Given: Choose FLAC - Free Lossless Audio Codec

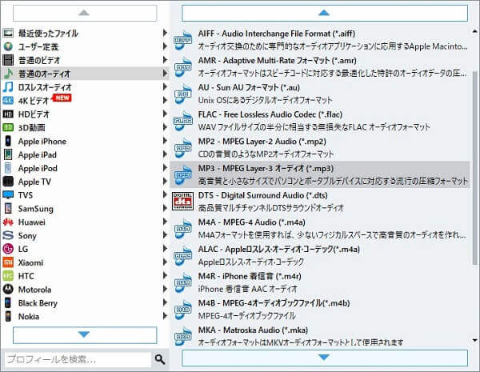Looking at the screenshot, I should (320, 121).
